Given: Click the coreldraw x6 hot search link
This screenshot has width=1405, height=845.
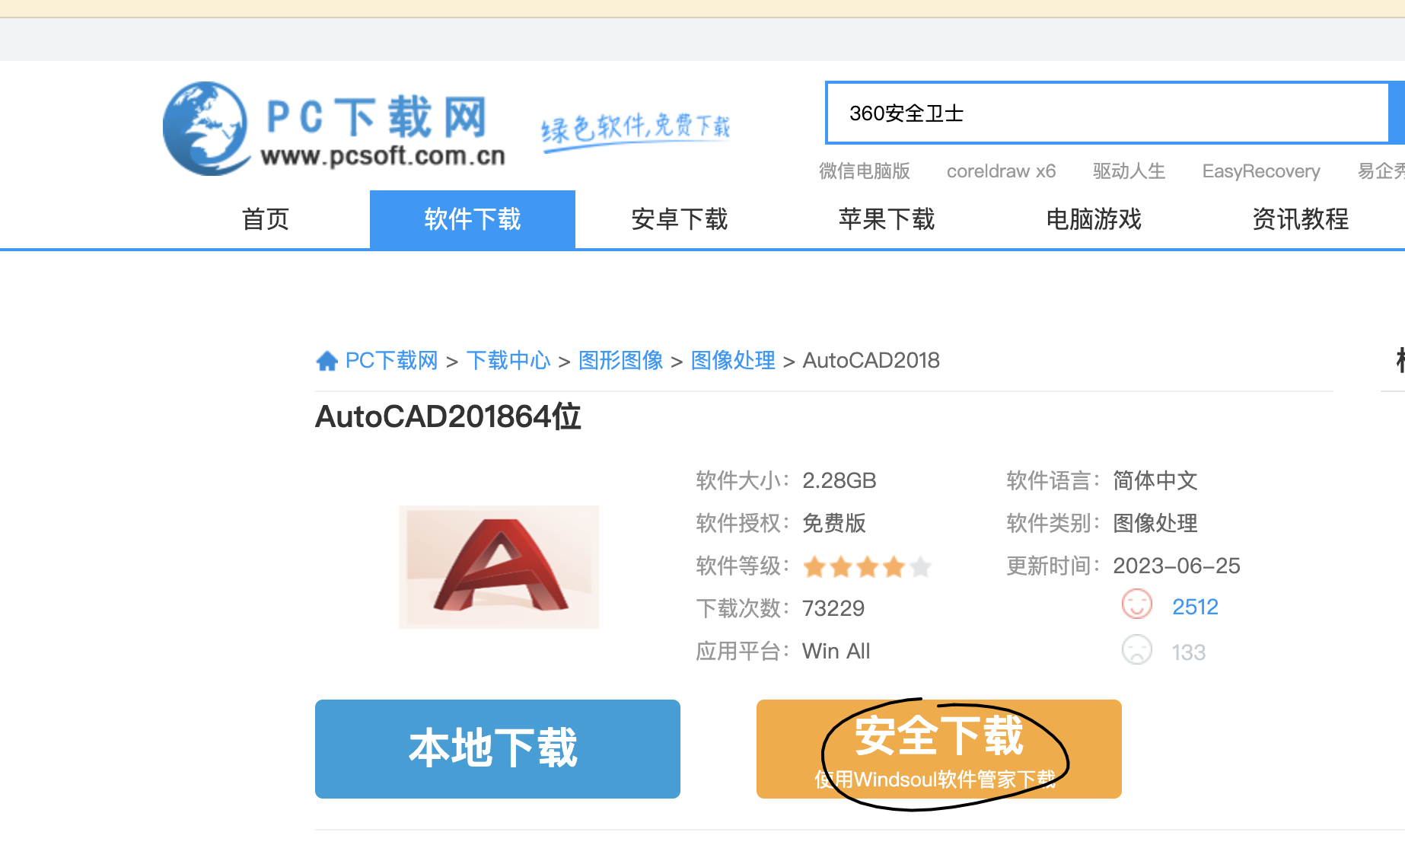Looking at the screenshot, I should [1001, 171].
